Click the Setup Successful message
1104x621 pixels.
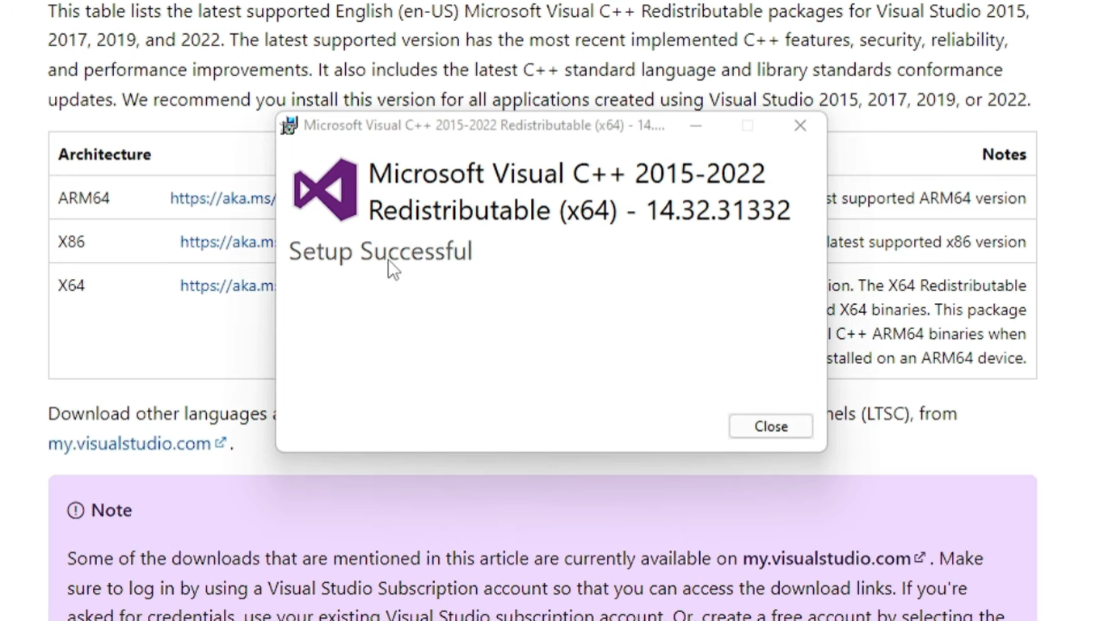[x=381, y=251]
